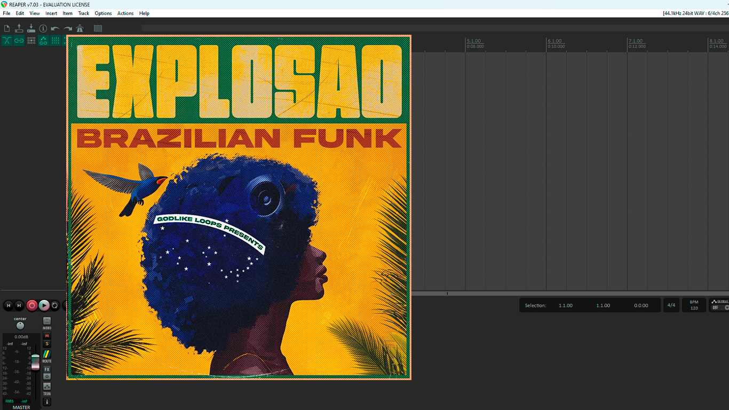Solo the master track with S
729x410 pixels.
click(x=47, y=344)
